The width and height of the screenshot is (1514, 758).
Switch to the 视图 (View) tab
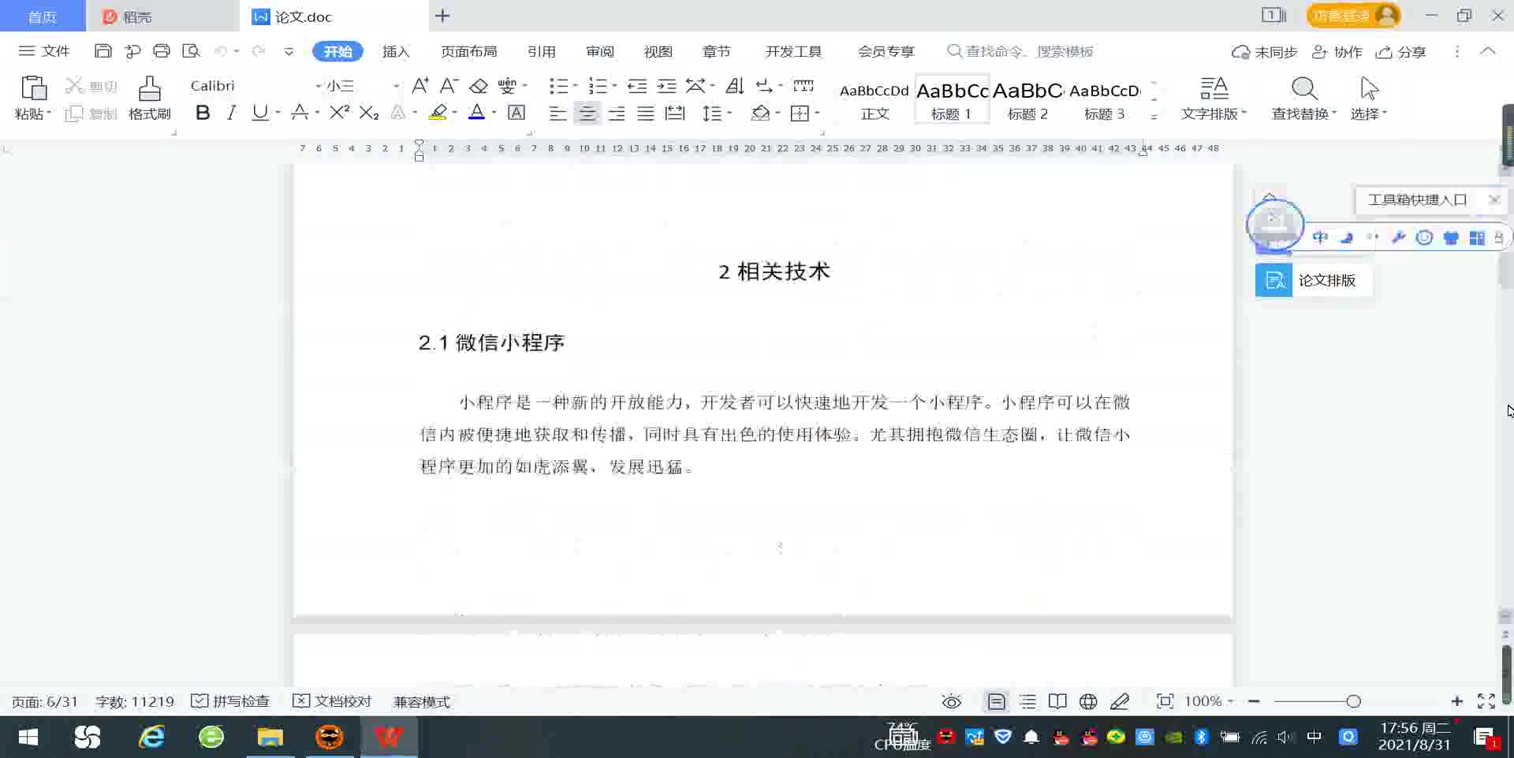pyautogui.click(x=658, y=51)
